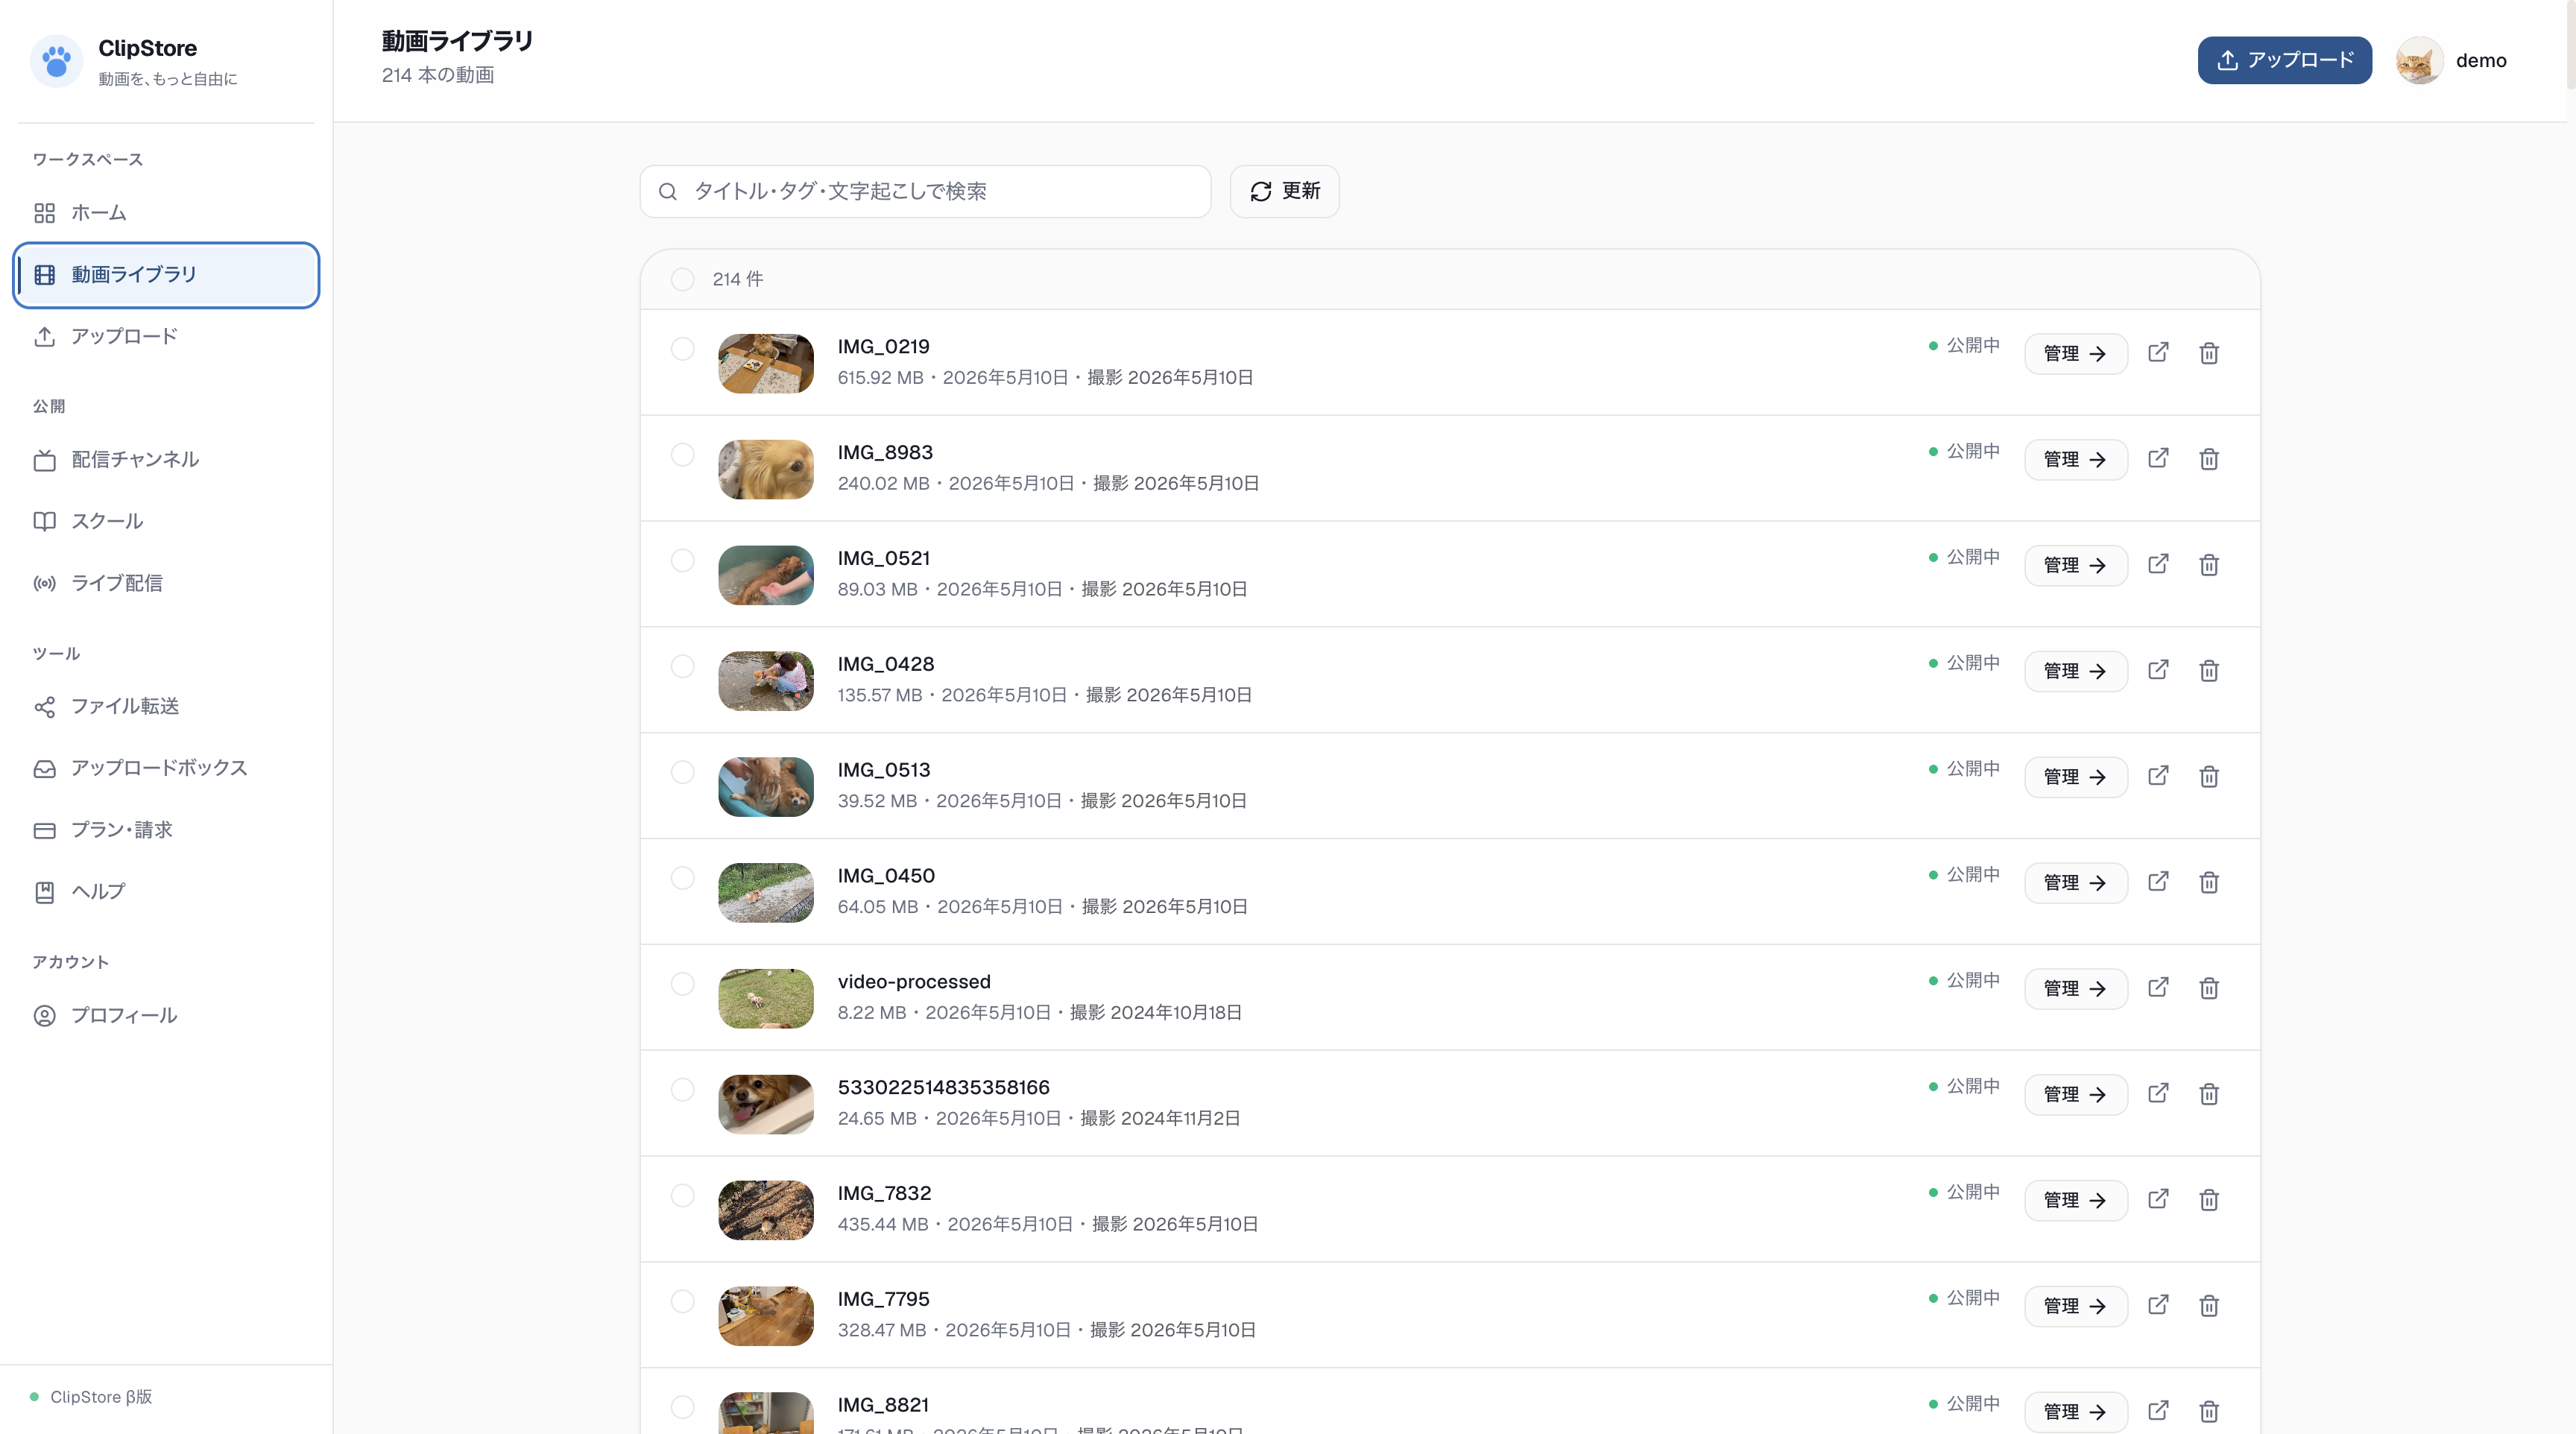2576x1434 pixels.
Task: Open 動画ライブラリ in sidebar
Action: click(x=166, y=275)
